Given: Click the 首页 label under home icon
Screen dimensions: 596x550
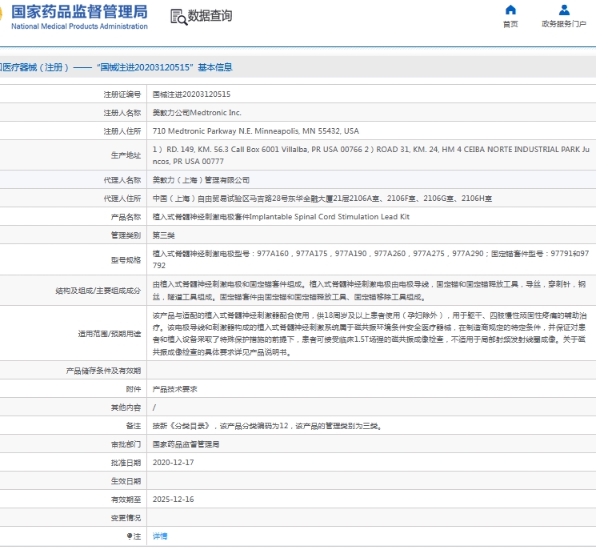Looking at the screenshot, I should pos(510,24).
